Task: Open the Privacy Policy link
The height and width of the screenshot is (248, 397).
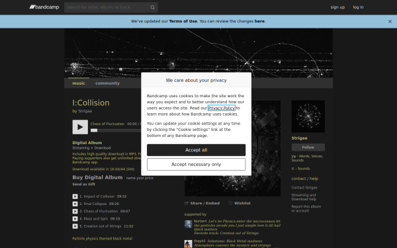Action: 222,108
